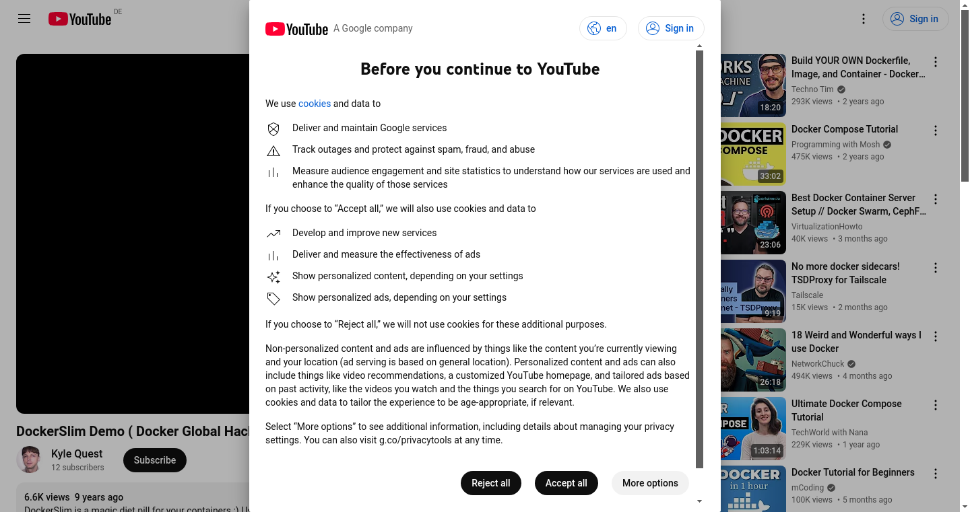Open Best Docker Container Server Setup thumbnail
This screenshot has width=970, height=512.
coord(753,223)
